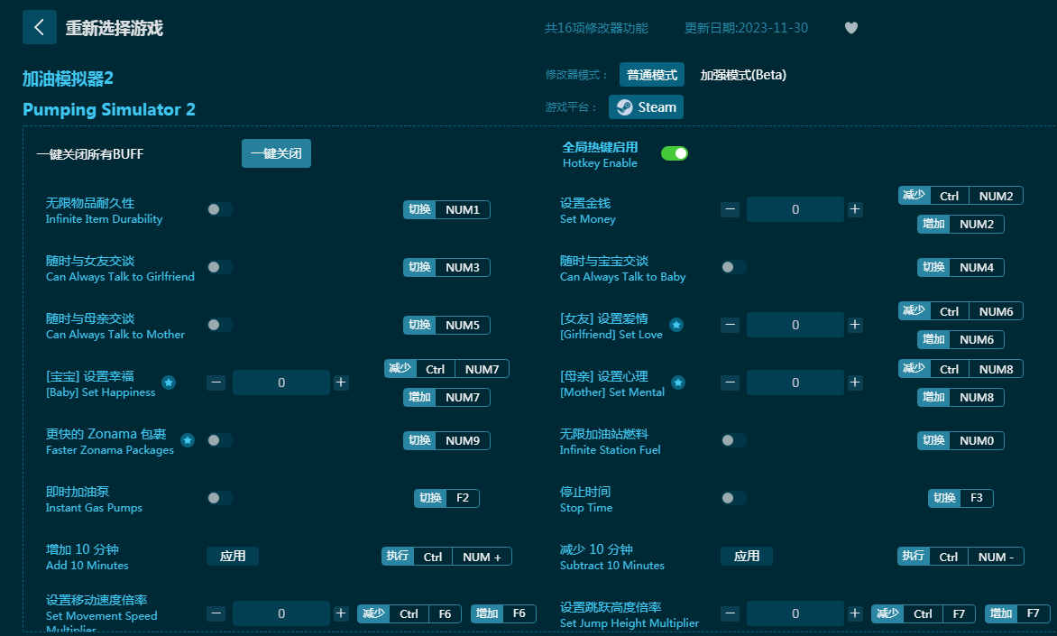Screen dimensions: 1057x636
Task: Click NUM0 hotkey for Station Fuel
Action: [x=960, y=440]
